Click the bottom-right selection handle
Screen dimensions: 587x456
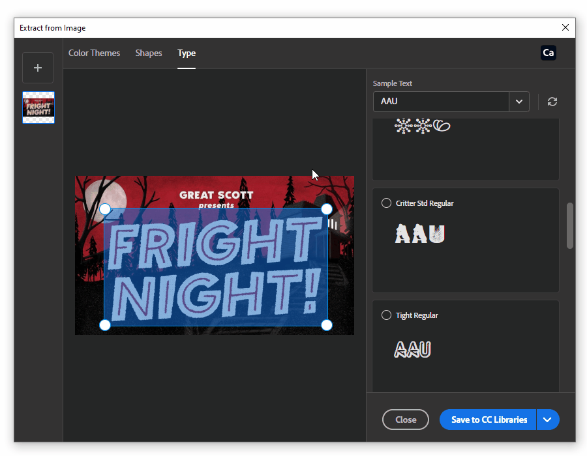[327, 325]
